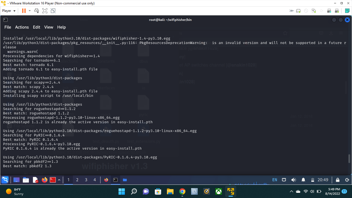This screenshot has height=198, width=352.
Task: Open the lock screen icon in Kali tray
Action: coord(337,180)
